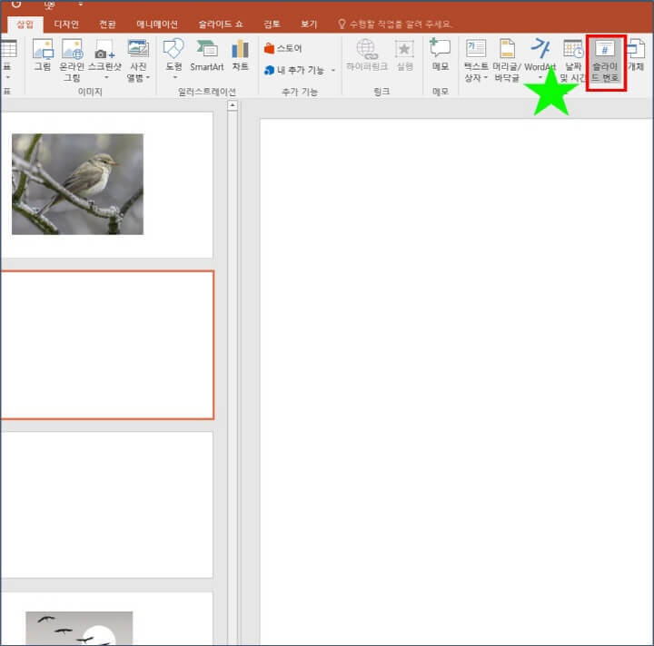Select the slide thumbnail with flying birds
Screen dimensions: 654x646
[x=107, y=619]
